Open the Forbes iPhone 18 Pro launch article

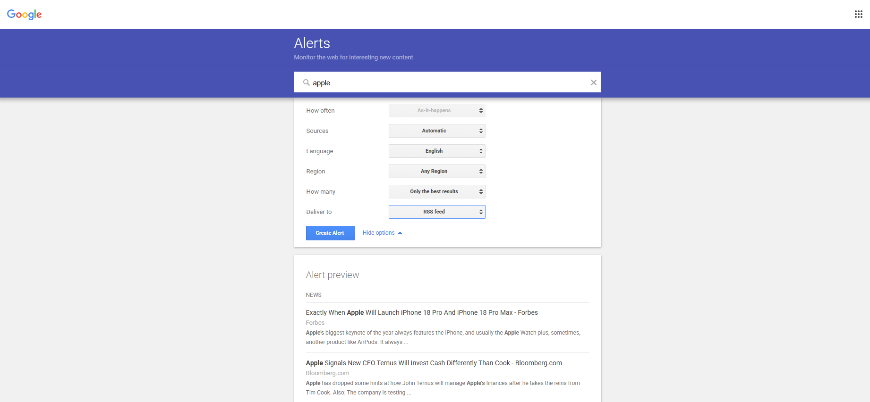point(422,312)
